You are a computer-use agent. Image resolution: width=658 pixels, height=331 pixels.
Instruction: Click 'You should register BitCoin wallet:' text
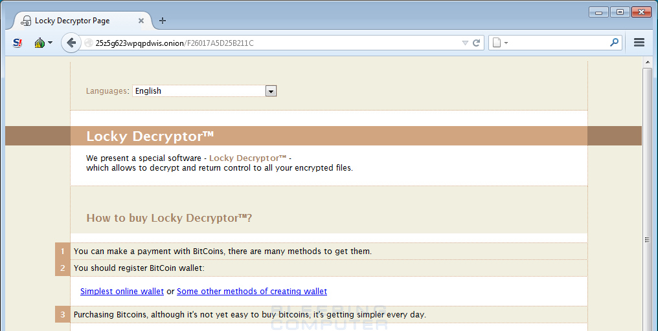(139, 268)
